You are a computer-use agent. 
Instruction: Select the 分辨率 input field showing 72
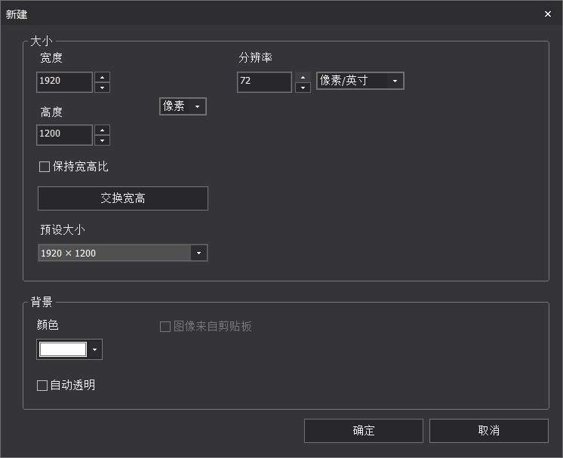click(x=264, y=82)
